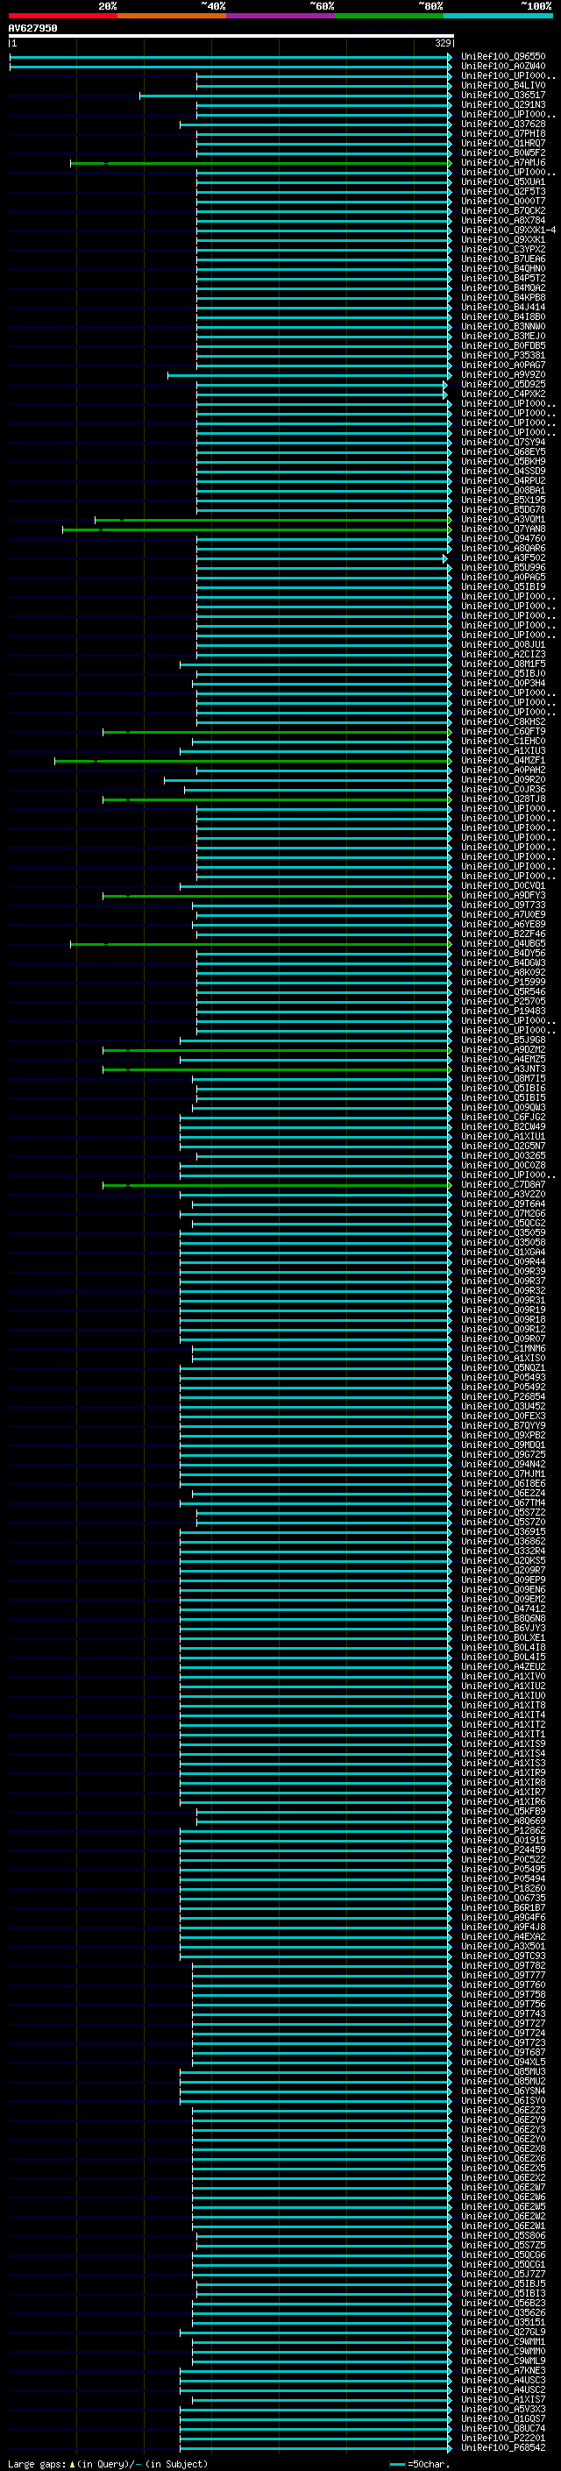561x2471 pixels.
Task: Select UniRef100_P35381 entry
Action: pos(503,356)
